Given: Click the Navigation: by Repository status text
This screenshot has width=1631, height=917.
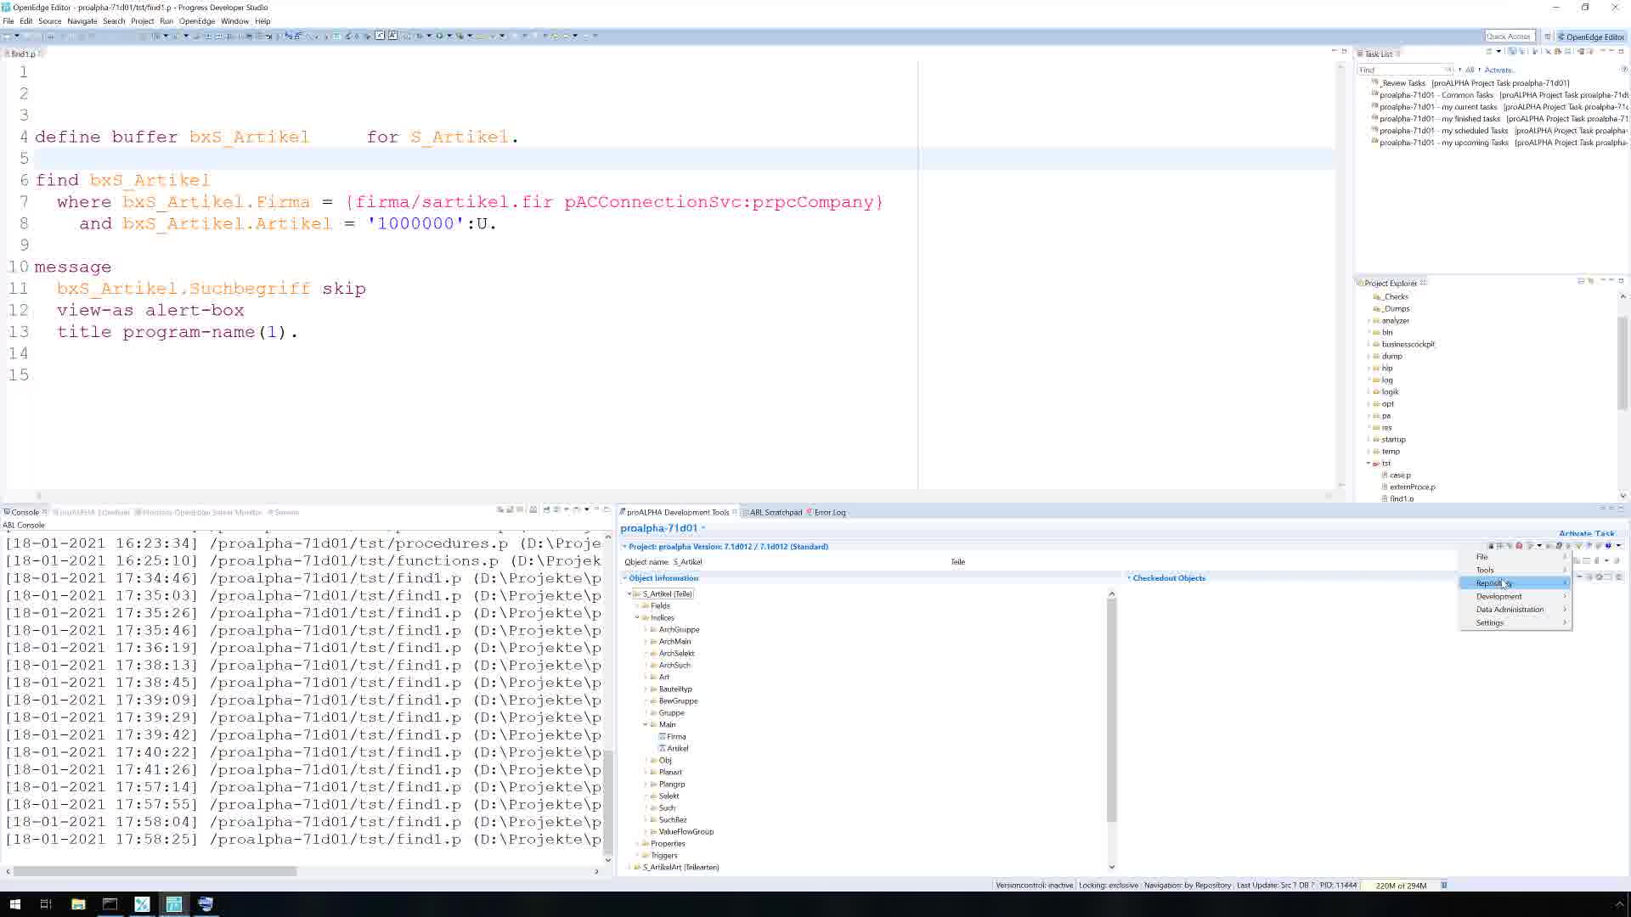Looking at the screenshot, I should pyautogui.click(x=1187, y=885).
